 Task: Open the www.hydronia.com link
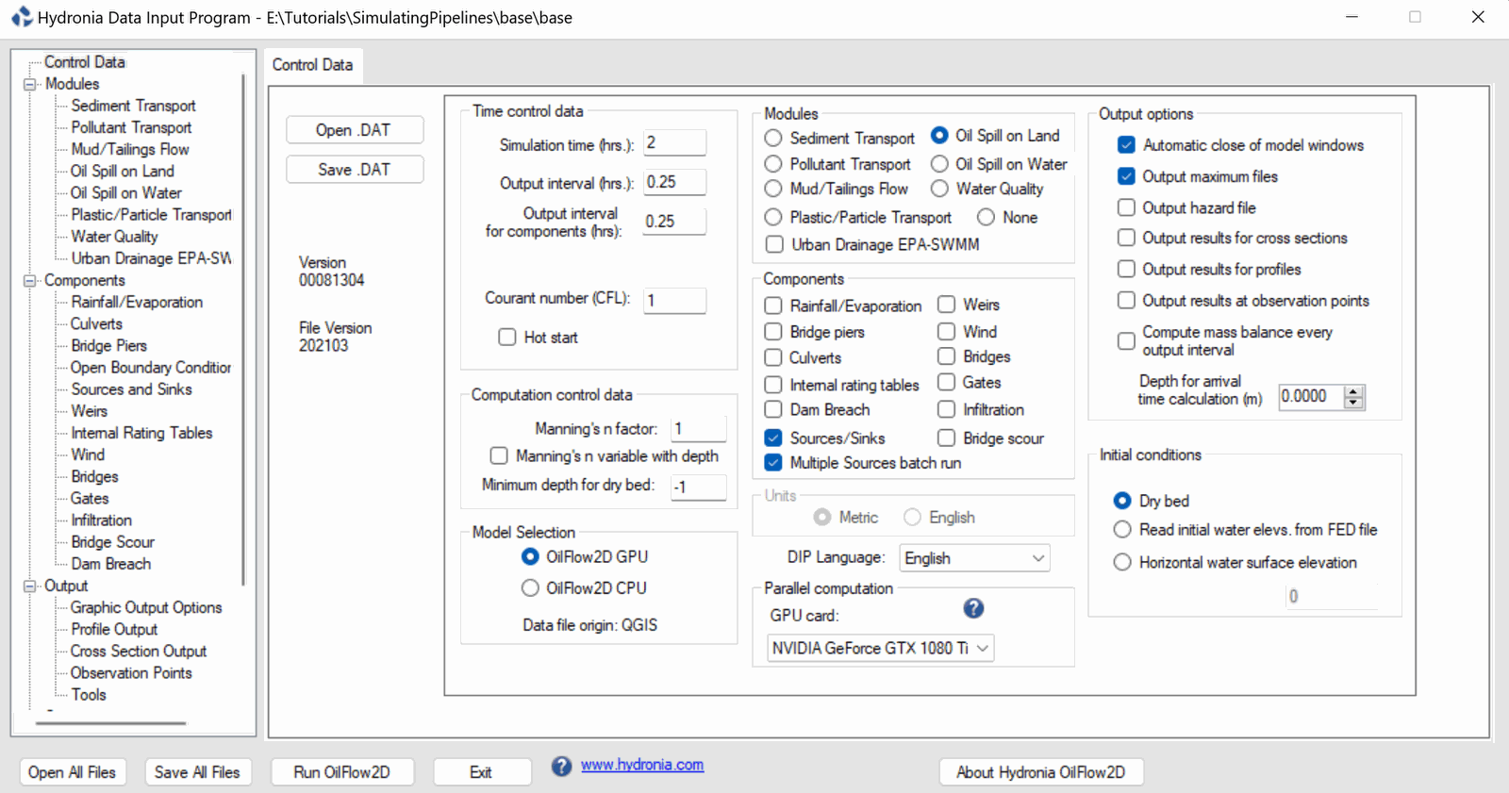point(642,765)
